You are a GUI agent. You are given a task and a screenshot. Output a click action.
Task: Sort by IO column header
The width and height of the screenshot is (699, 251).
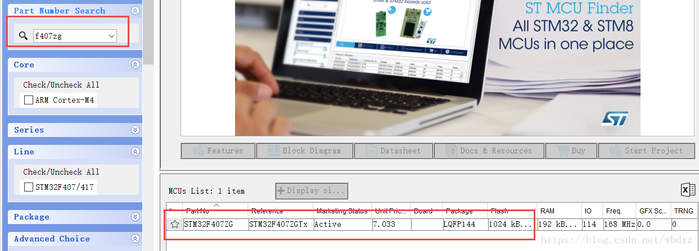click(x=593, y=211)
